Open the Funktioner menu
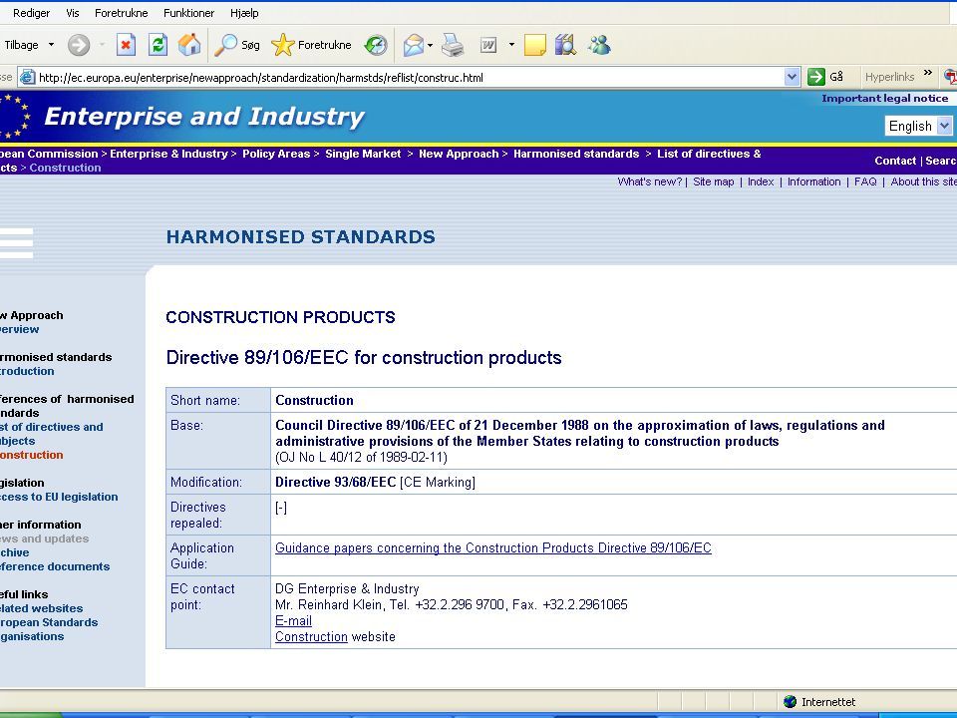 pos(188,13)
